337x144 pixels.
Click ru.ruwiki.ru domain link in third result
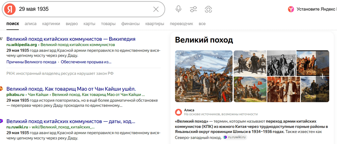(18, 127)
